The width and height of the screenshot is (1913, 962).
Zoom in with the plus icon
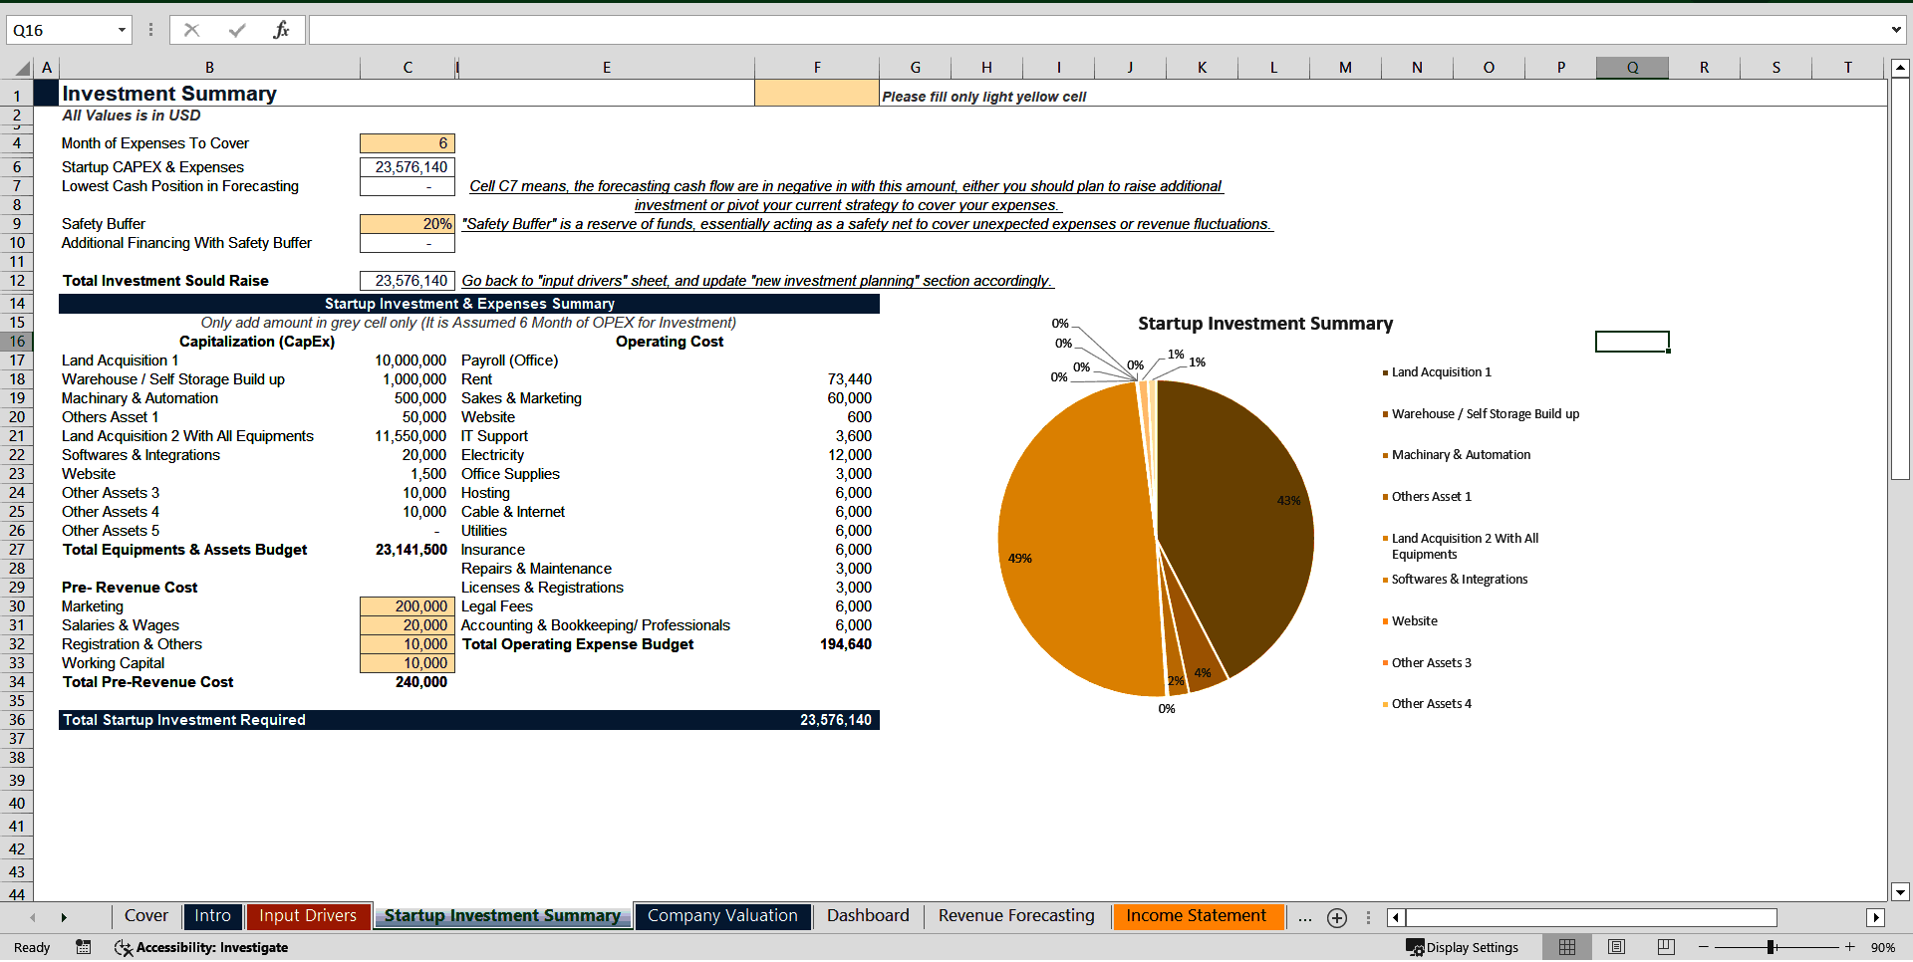point(1849,947)
